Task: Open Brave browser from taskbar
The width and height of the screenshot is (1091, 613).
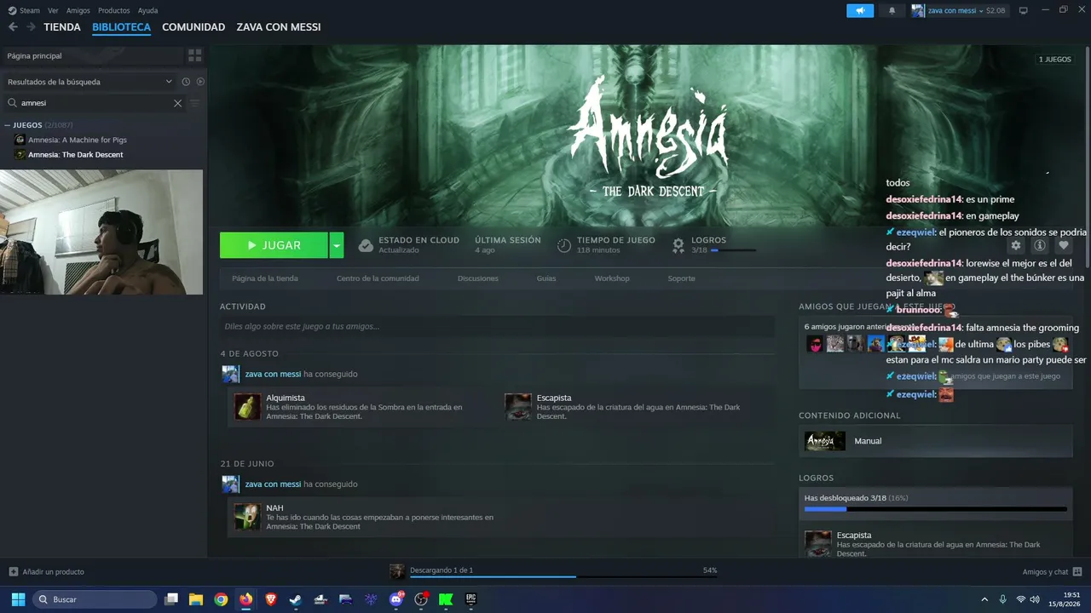Action: coord(271,599)
